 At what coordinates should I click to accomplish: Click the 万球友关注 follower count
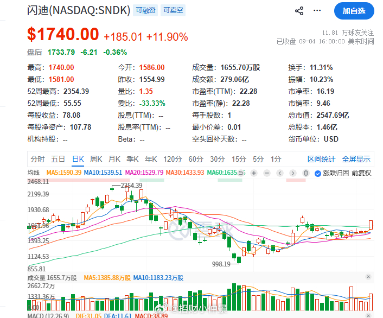348,33
